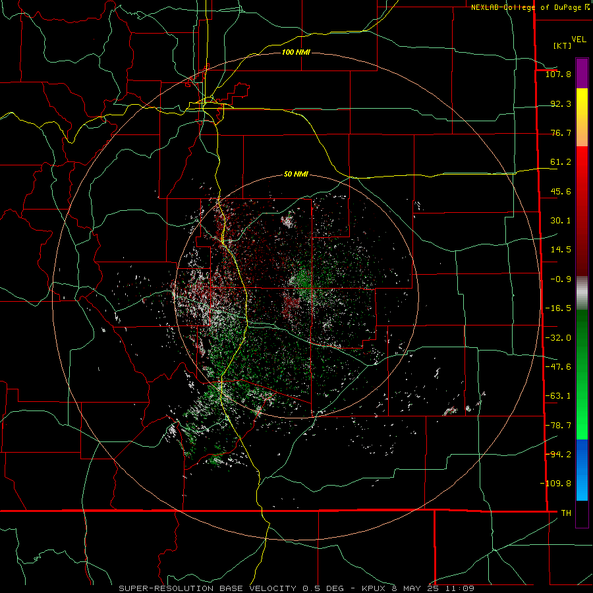Click the 45.6 scale value
593x593 pixels.
tap(561, 191)
